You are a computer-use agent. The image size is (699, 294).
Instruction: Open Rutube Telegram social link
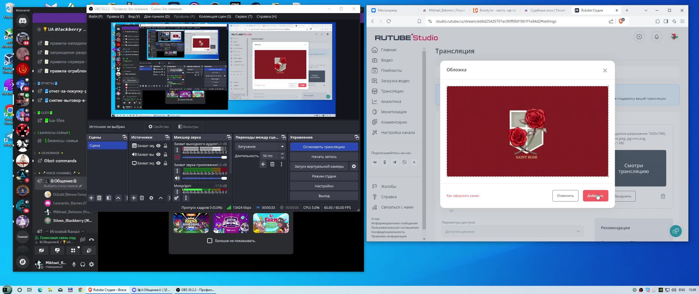(x=395, y=162)
